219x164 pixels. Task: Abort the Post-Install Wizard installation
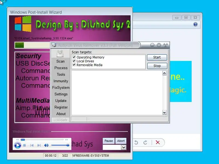pyautogui.click(x=121, y=141)
